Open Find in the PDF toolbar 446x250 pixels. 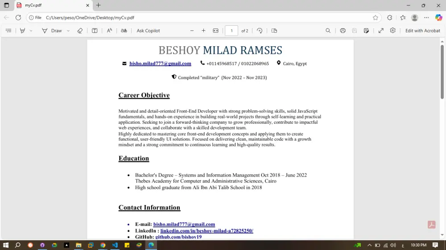tap(328, 31)
